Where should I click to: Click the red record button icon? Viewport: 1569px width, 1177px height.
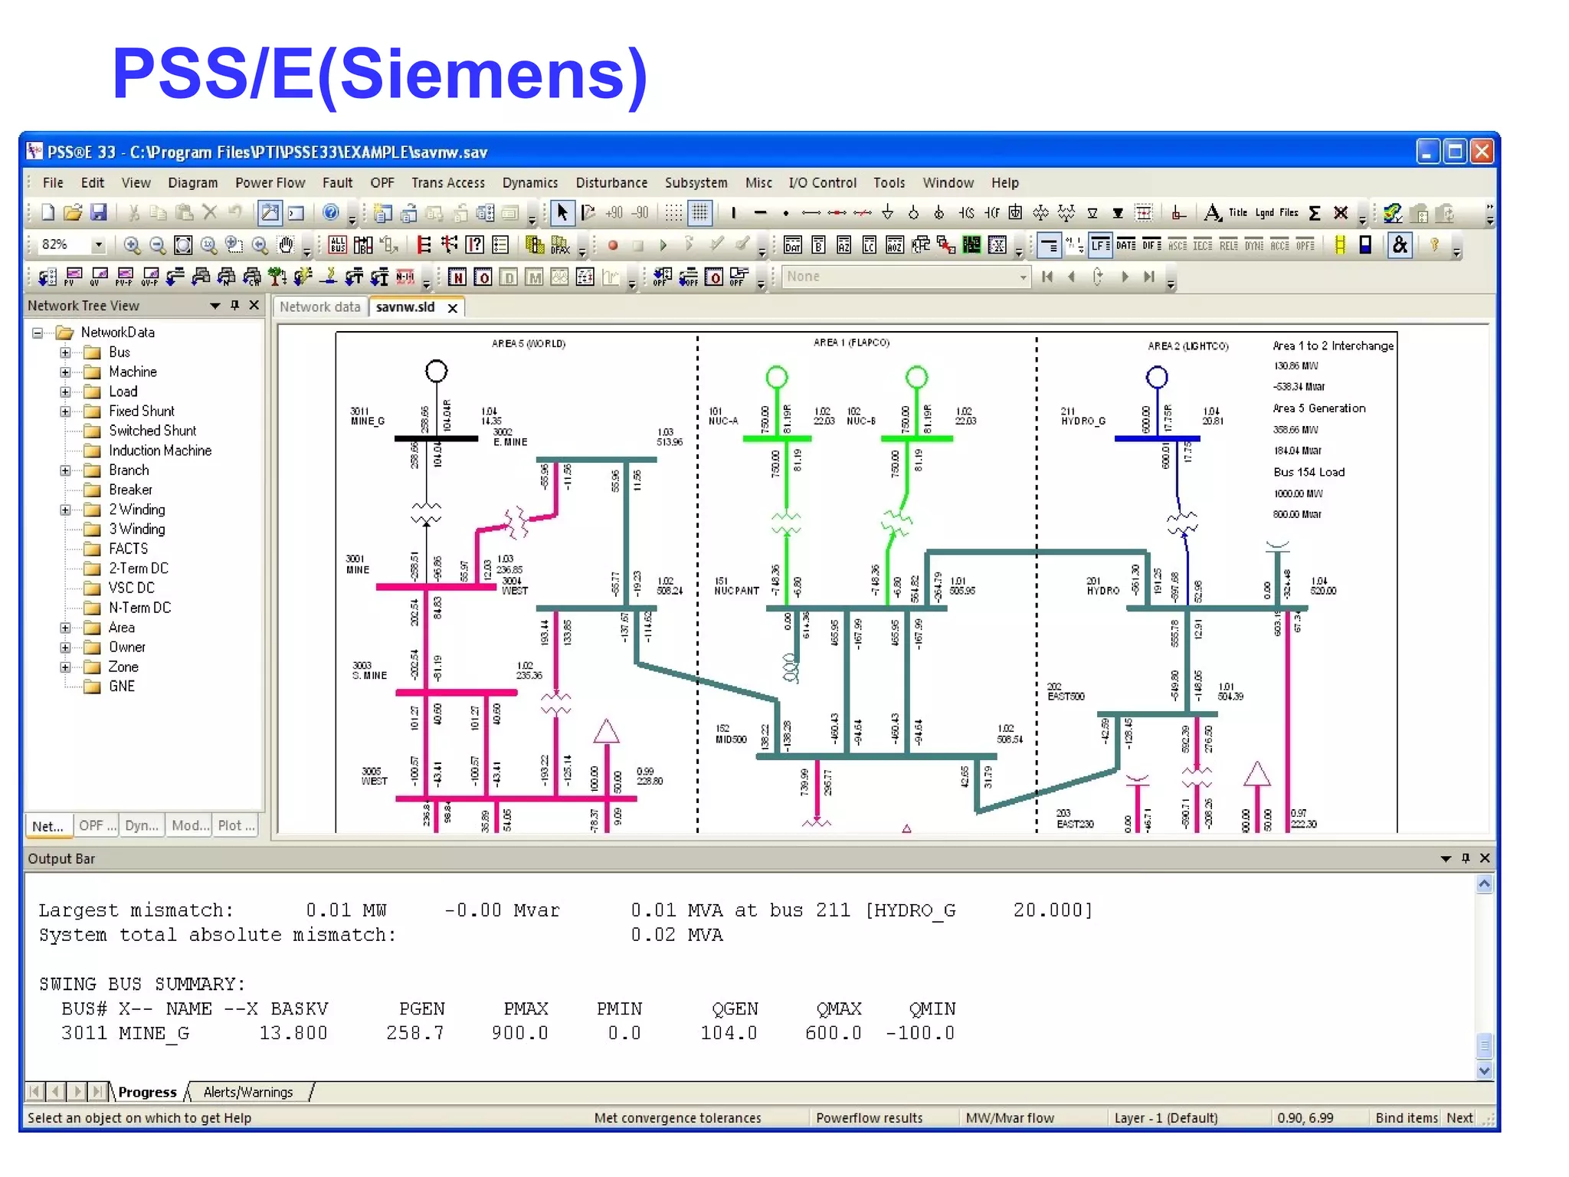(613, 245)
